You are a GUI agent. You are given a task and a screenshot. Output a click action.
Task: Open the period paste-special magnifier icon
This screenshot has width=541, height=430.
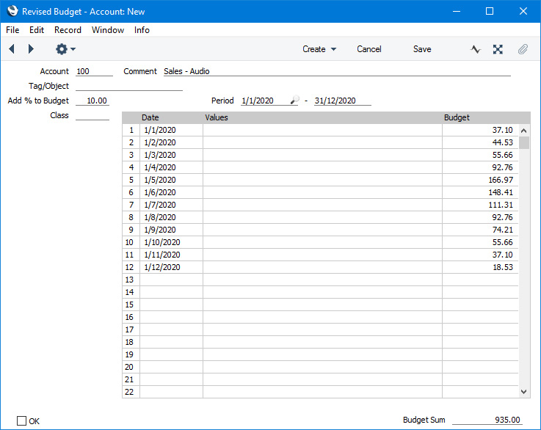(294, 100)
